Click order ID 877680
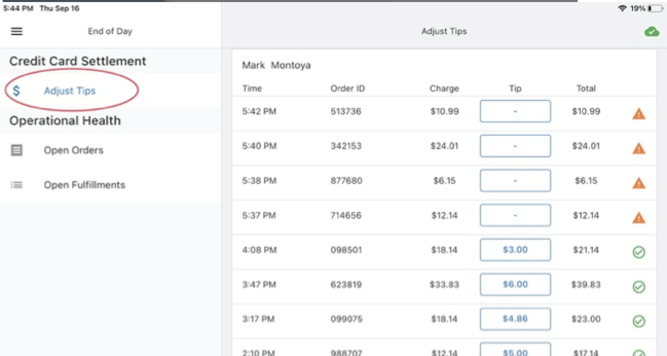 click(x=346, y=181)
